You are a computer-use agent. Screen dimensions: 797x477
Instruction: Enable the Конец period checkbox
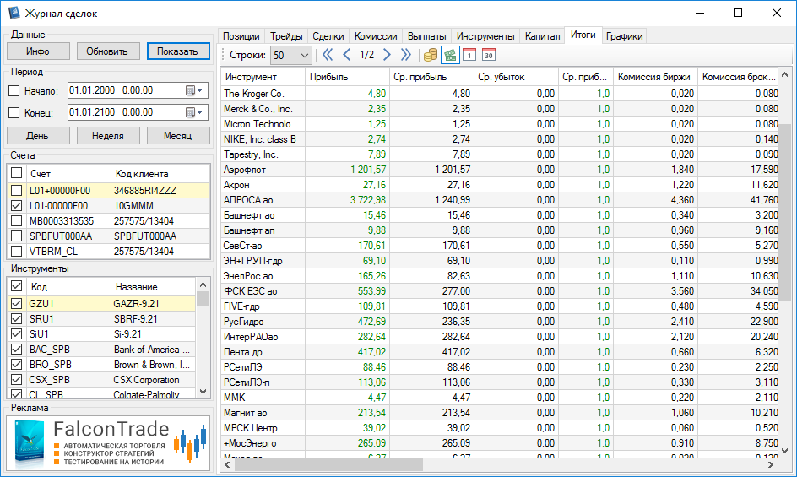coord(14,113)
